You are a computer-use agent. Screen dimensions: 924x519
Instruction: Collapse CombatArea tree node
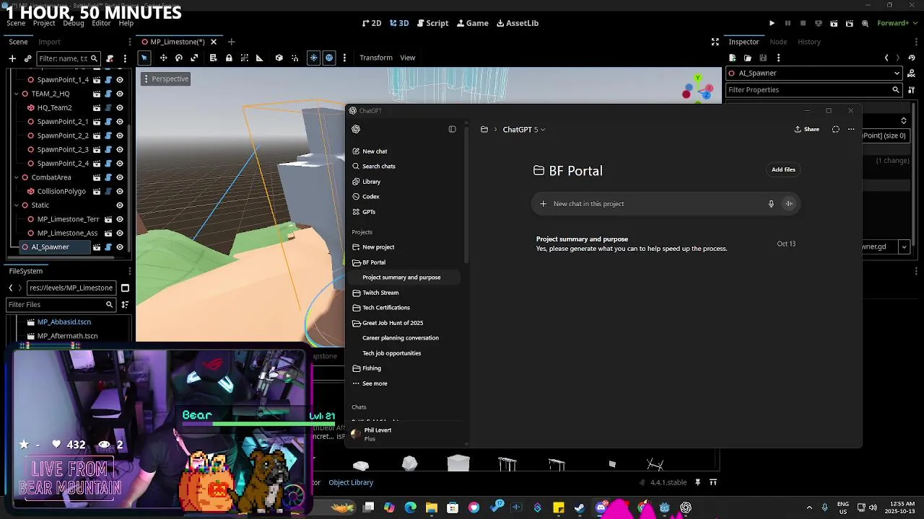[x=16, y=177]
